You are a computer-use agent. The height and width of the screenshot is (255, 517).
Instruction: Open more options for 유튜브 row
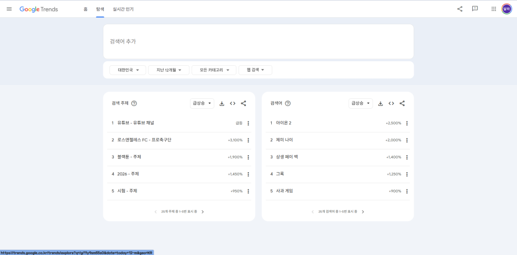point(248,123)
